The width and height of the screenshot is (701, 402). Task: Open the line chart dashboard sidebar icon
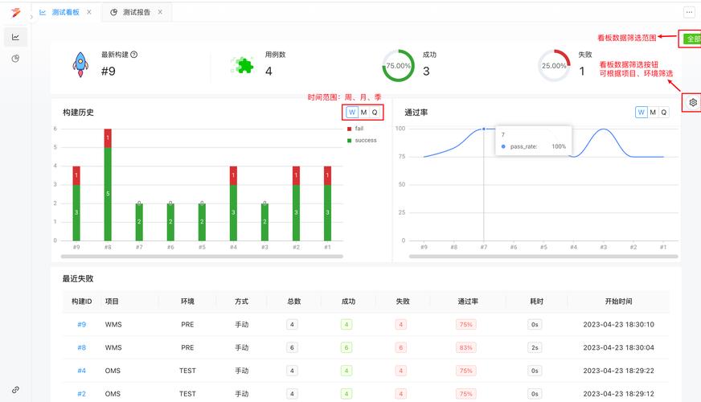(15, 37)
